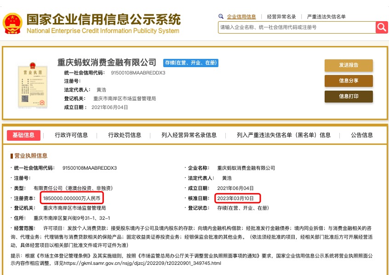
Task: Open the 行政处罚信息 tab
Action: (x=125, y=135)
